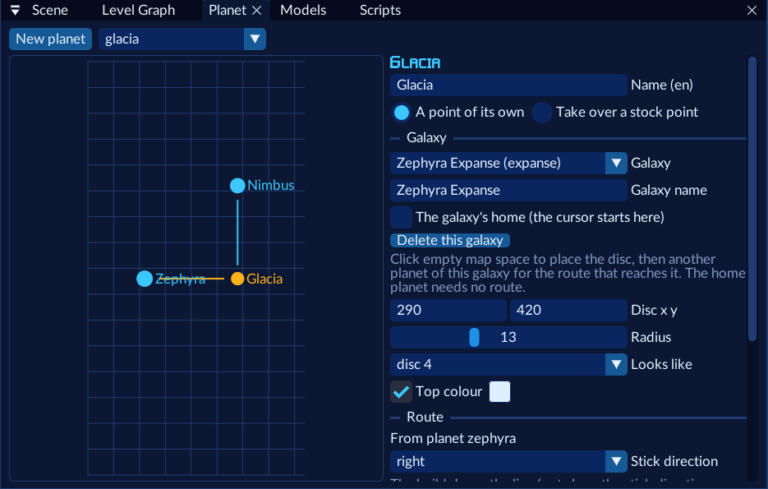This screenshot has height=489, width=768.
Task: Click the 'From planet zephyra' text
Action: [x=453, y=438]
